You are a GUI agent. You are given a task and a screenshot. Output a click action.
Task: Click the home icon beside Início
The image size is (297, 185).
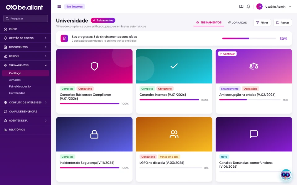tap(6, 29)
